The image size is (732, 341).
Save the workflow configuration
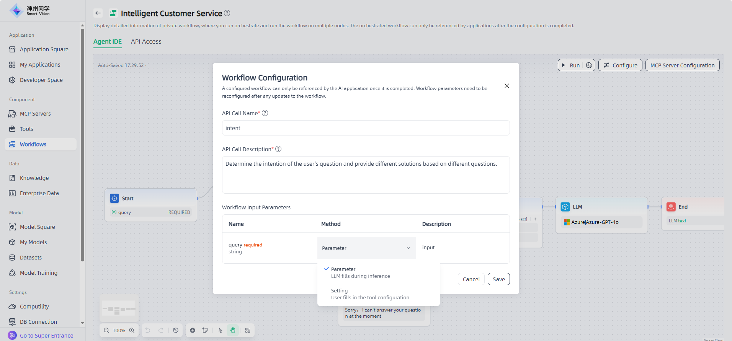pos(498,279)
